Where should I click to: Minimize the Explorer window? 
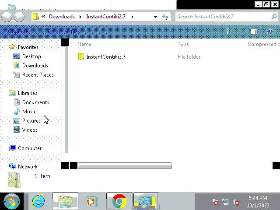coord(258,4)
